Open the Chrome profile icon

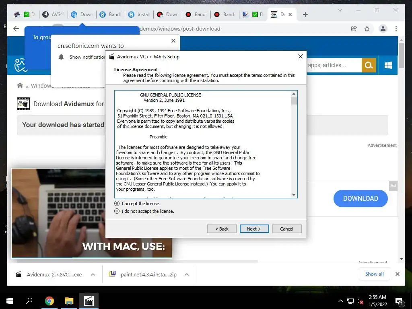click(x=383, y=29)
